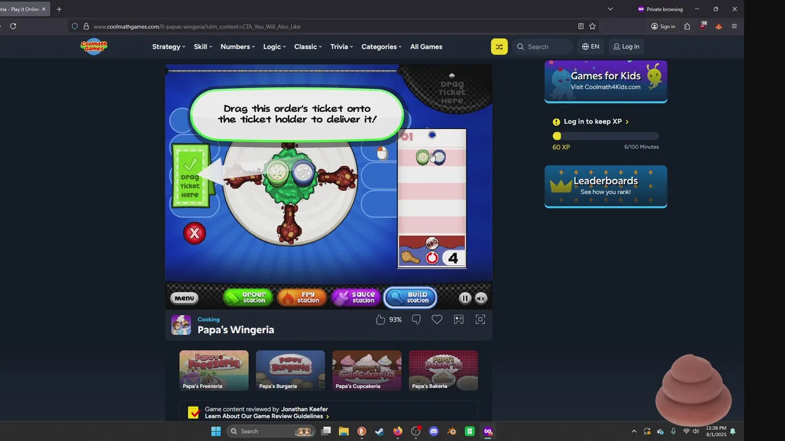Screen dimensions: 785x441
Task: Pause the game with the pause button
Action: click(465, 298)
